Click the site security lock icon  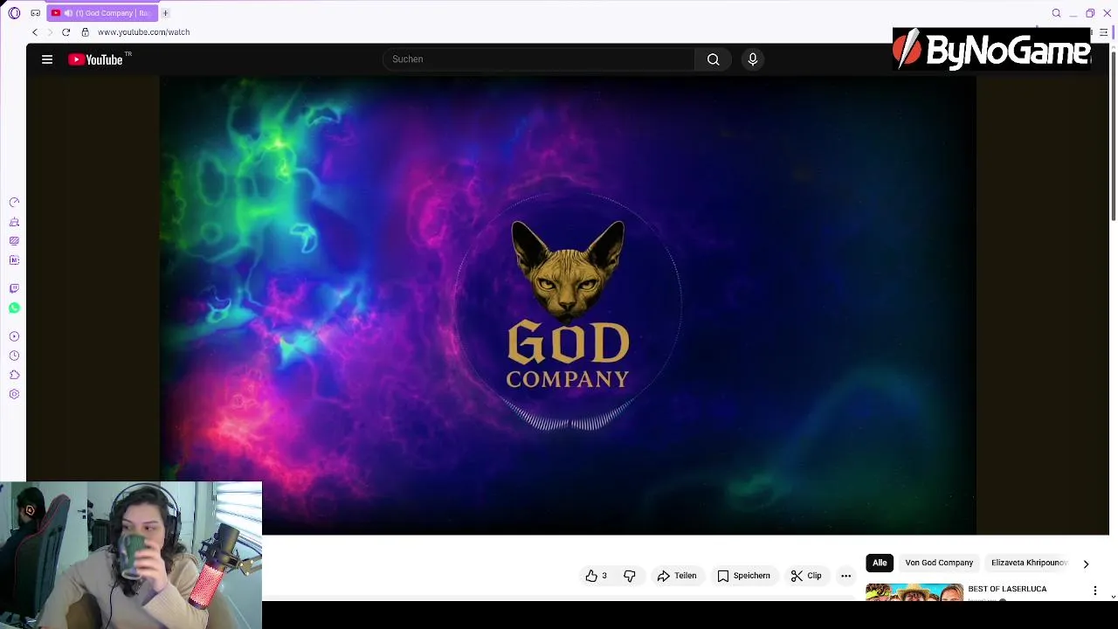coord(85,32)
